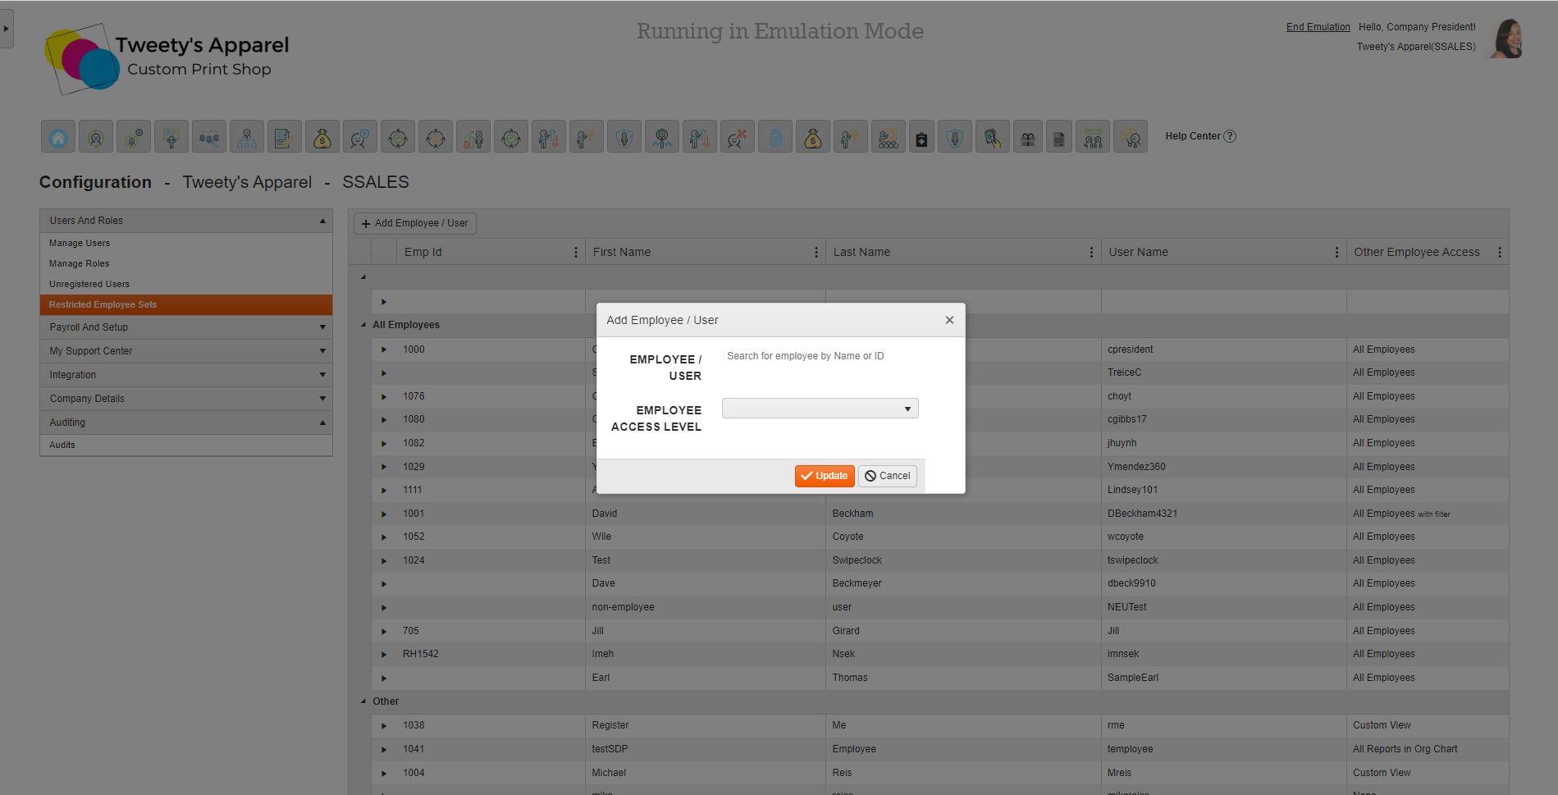Expand row for employee RH1542
1558x795 pixels.
point(384,655)
